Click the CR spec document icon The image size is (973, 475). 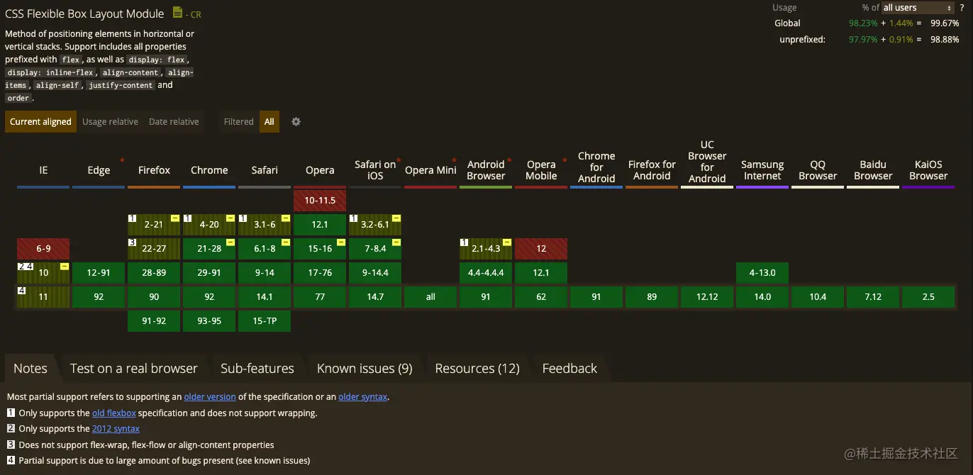(177, 13)
